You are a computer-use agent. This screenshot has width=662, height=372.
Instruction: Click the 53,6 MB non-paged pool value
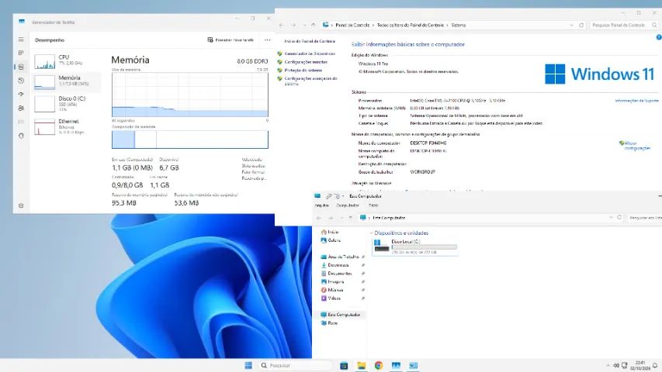[x=186, y=203]
